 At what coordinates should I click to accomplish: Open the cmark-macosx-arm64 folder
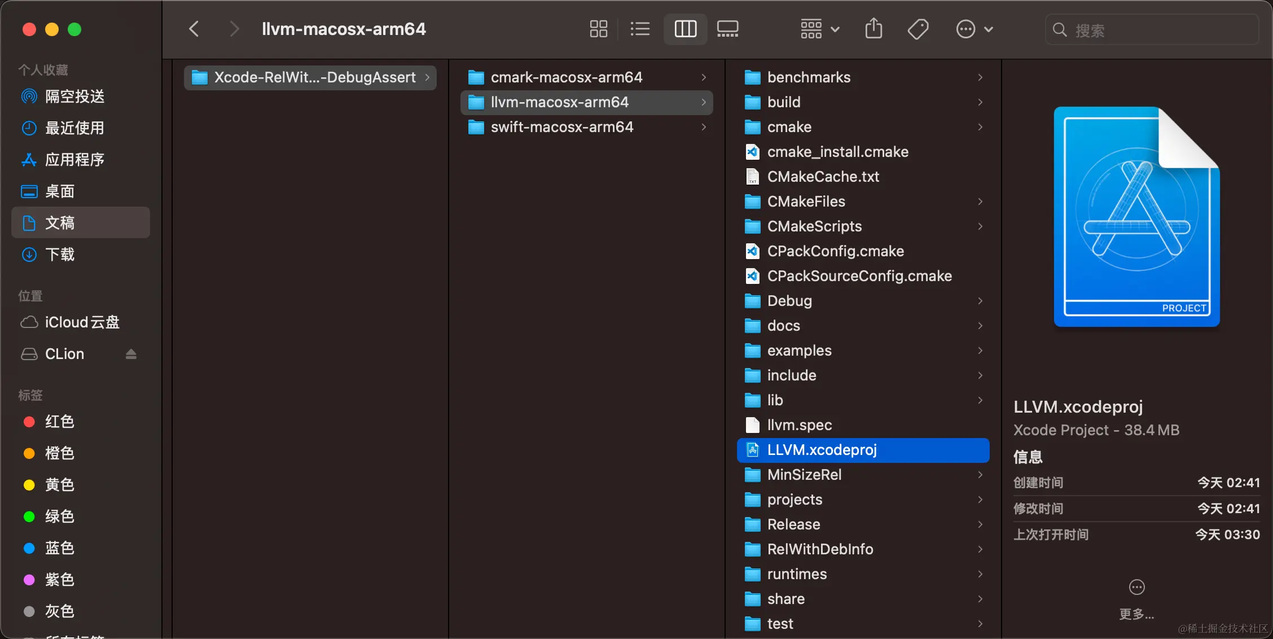(587, 77)
